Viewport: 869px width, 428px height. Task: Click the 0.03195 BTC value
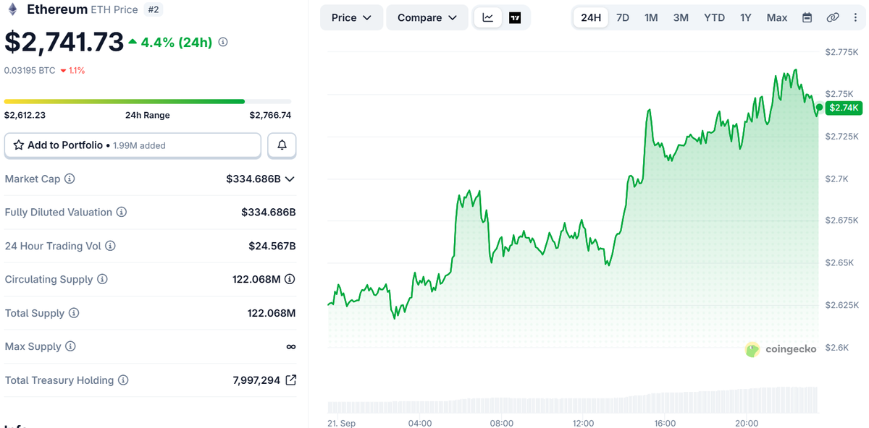click(30, 70)
